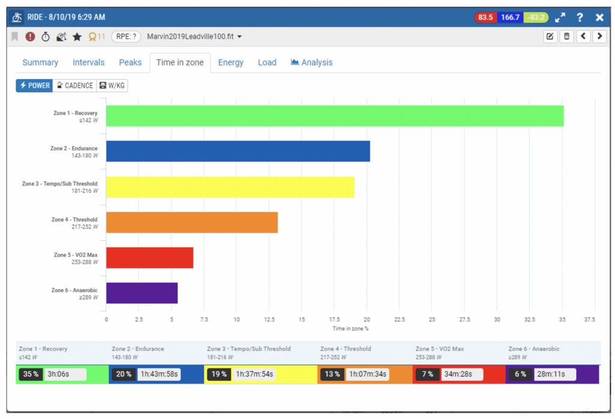The height and width of the screenshot is (419, 615).
Task: Click the 1h:07m:34s time value
Action: (368, 374)
